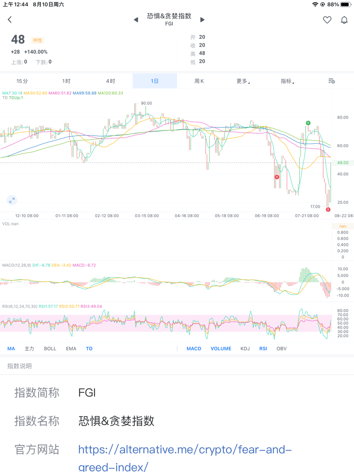Tap the 48.00 current price axis label
The height and width of the screenshot is (472, 354).
[x=343, y=162]
